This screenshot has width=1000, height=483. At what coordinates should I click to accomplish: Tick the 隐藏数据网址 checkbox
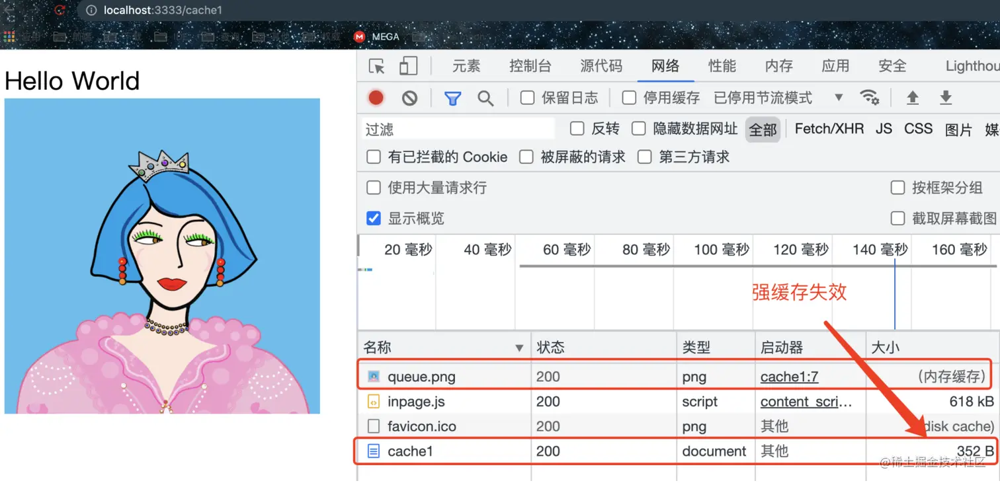638,128
